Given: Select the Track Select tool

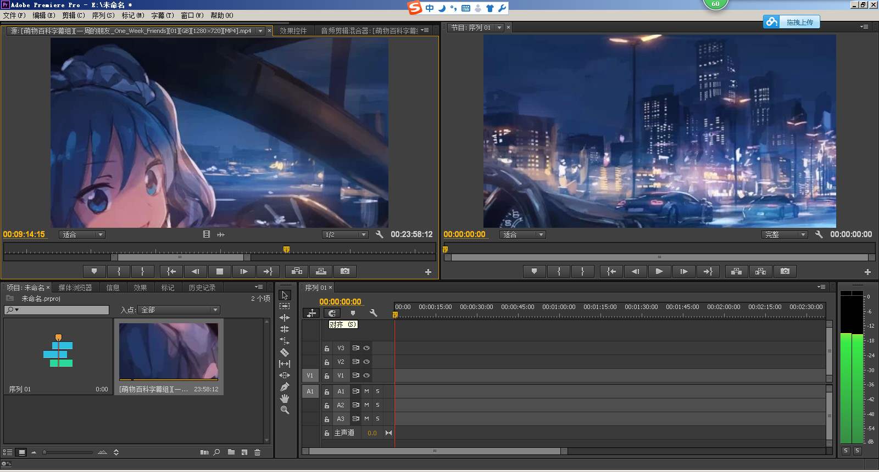Looking at the screenshot, I should click(285, 306).
